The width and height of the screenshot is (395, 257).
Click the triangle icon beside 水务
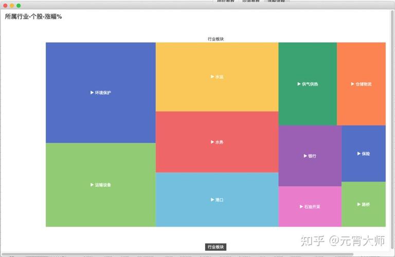[212, 142]
